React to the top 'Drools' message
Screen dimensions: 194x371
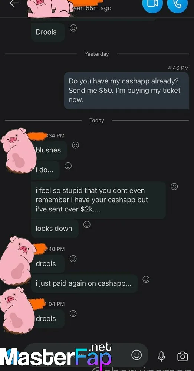[x=73, y=28]
